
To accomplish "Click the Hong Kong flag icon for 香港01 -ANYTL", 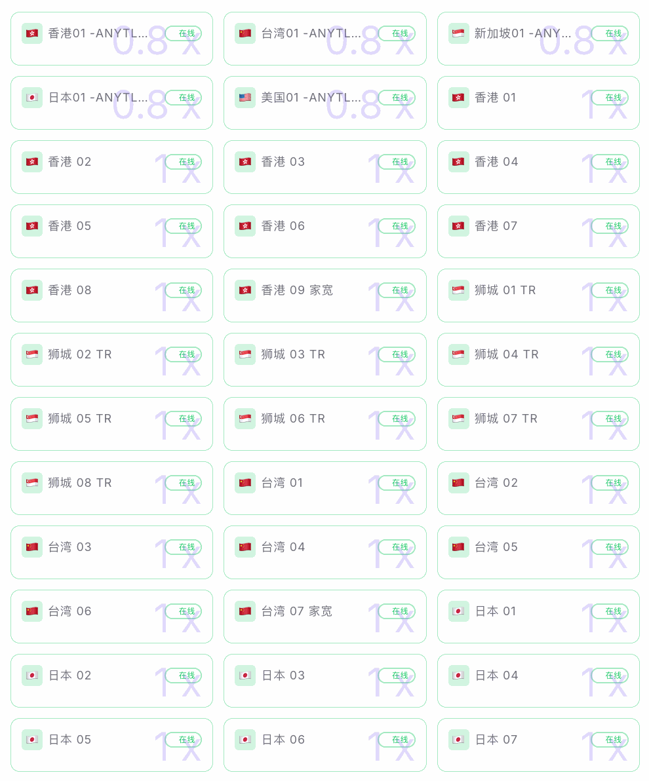I will (x=32, y=33).
